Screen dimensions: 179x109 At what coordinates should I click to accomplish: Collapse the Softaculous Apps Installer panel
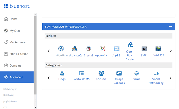(170, 26)
